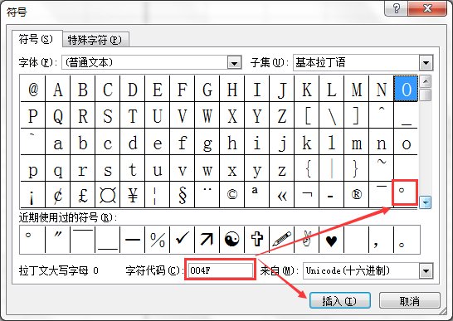Screen dimensions: 453x321
Task: Pick the registered trademark symbol
Action: tap(356, 195)
